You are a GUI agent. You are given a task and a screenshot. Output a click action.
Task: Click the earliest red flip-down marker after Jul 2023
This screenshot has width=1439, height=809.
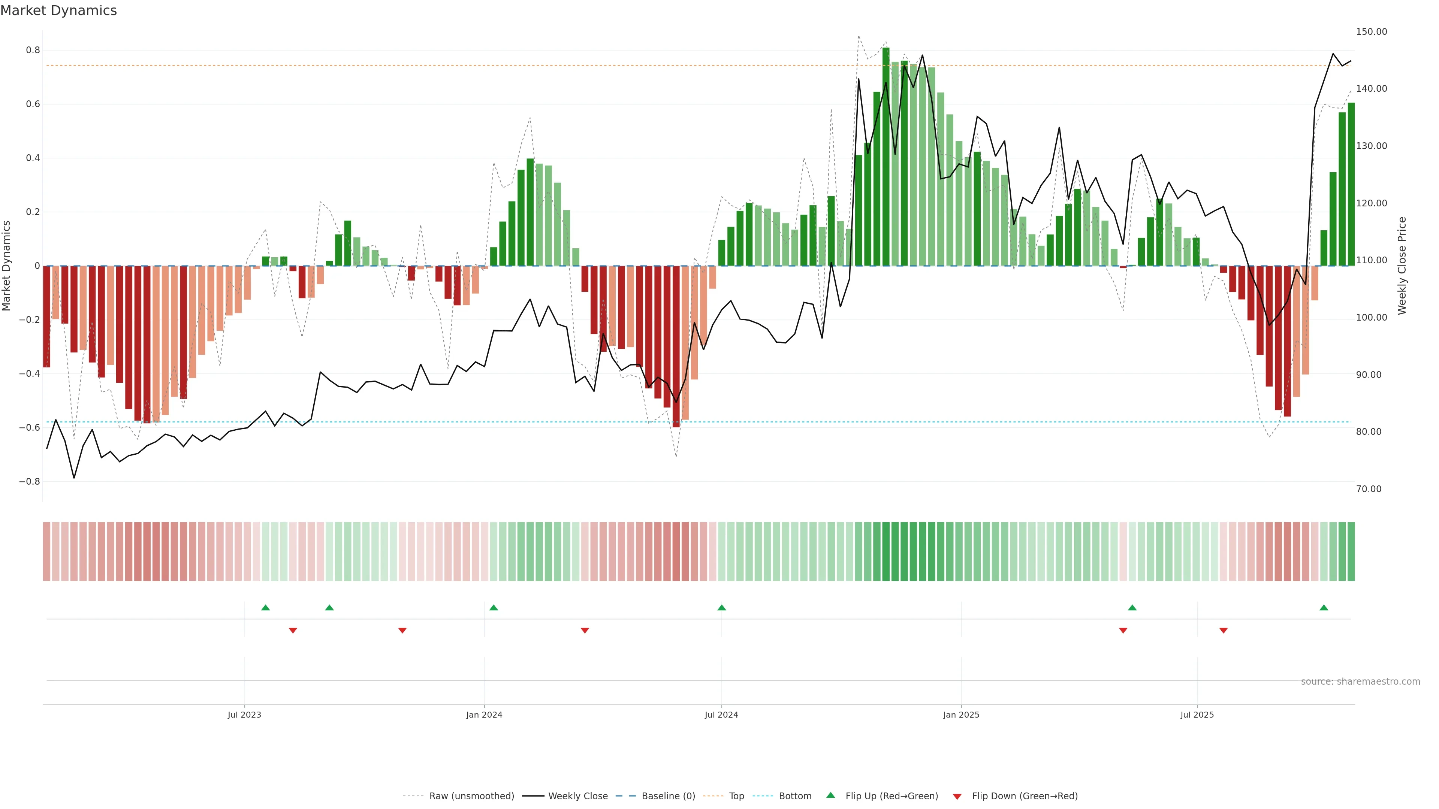293,630
